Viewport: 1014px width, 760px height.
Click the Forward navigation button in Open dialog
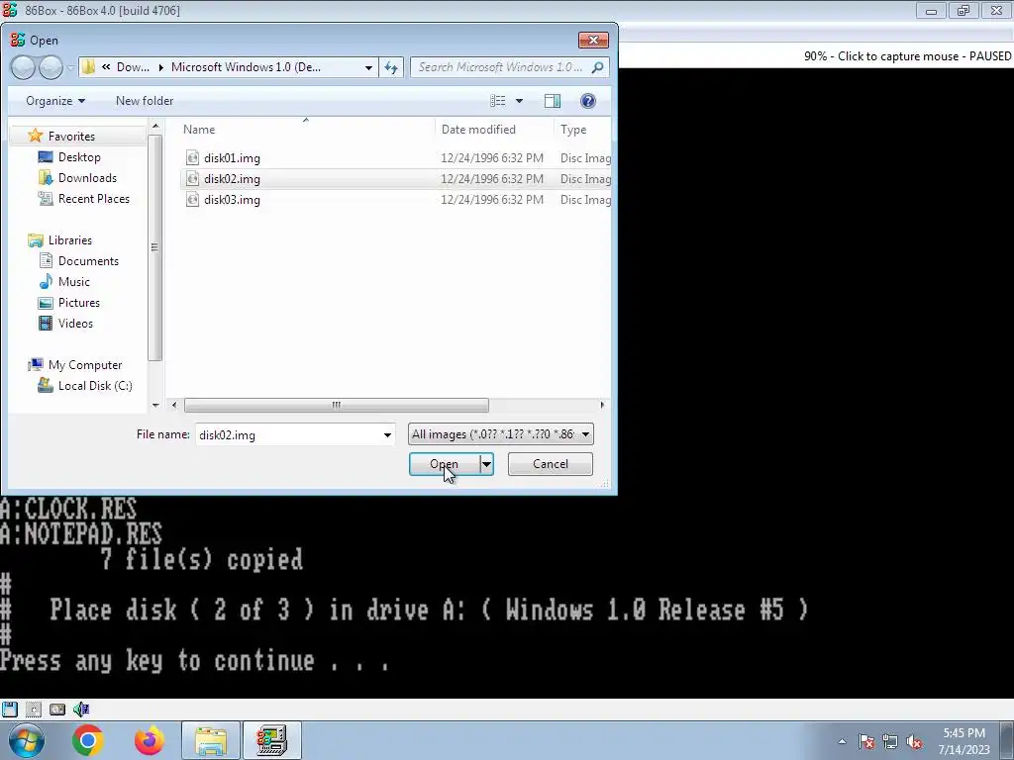[51, 67]
